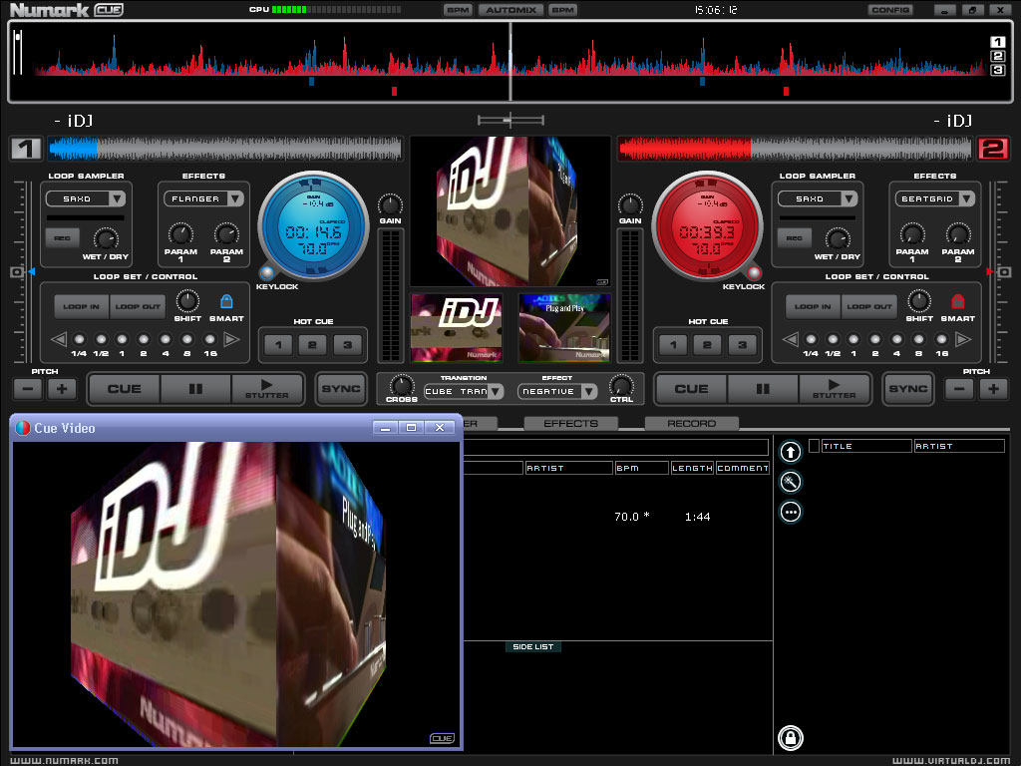Click the horizontal crossfader slider
The width and height of the screenshot is (1021, 766).
pyautogui.click(x=511, y=120)
